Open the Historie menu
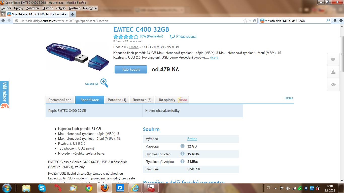The width and height of the screenshot is (344, 193). pyautogui.click(x=48, y=8)
